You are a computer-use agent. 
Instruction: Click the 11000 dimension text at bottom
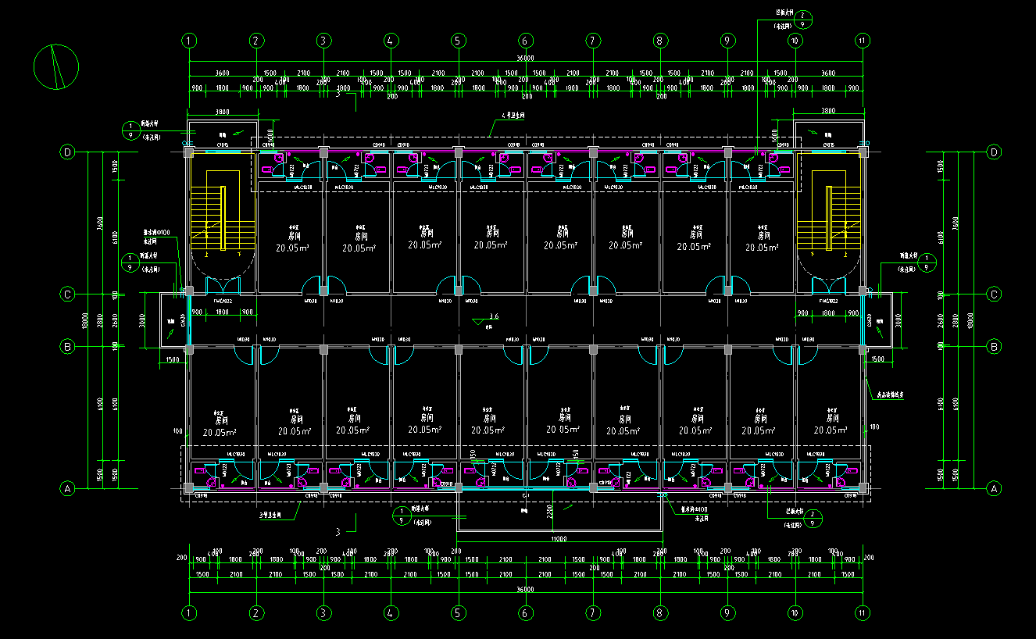pyautogui.click(x=559, y=539)
